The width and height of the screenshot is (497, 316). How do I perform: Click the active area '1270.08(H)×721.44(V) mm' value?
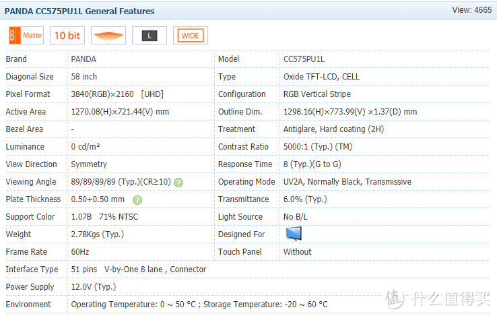coord(120,112)
